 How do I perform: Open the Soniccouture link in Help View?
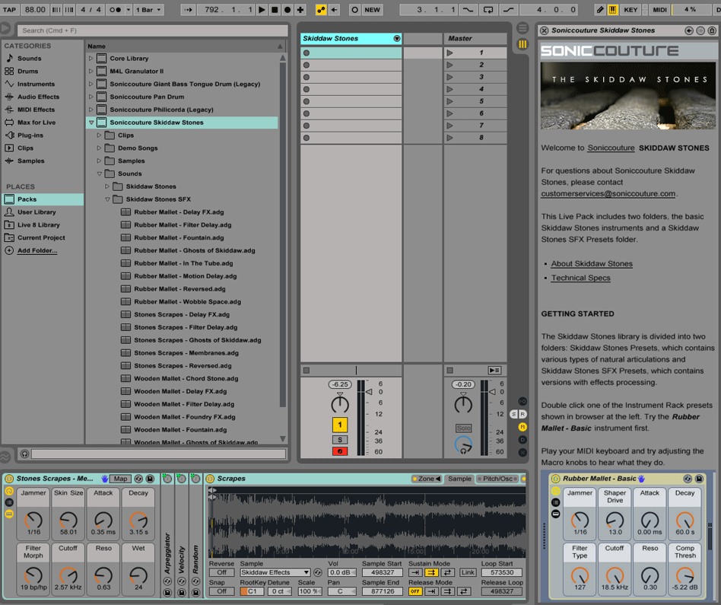tap(611, 148)
